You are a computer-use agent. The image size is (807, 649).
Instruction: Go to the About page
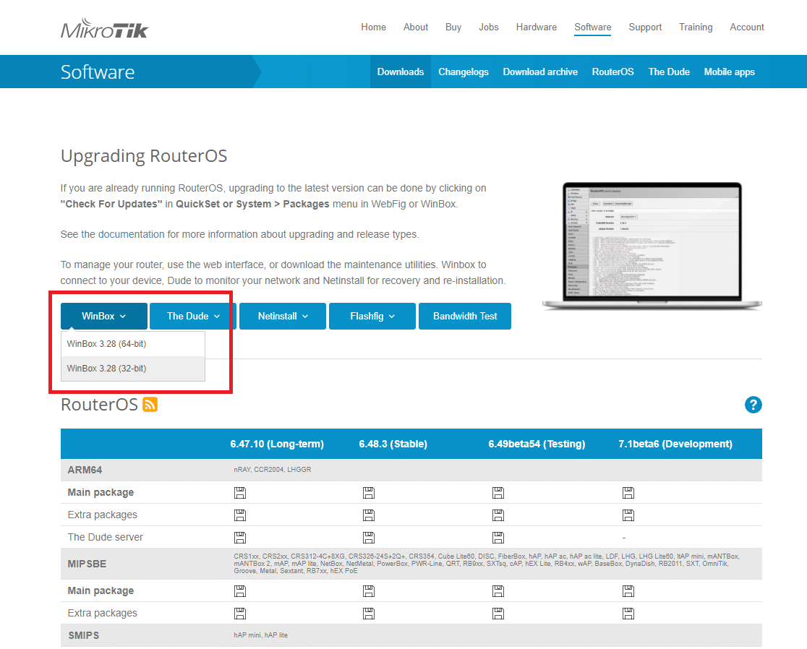415,27
